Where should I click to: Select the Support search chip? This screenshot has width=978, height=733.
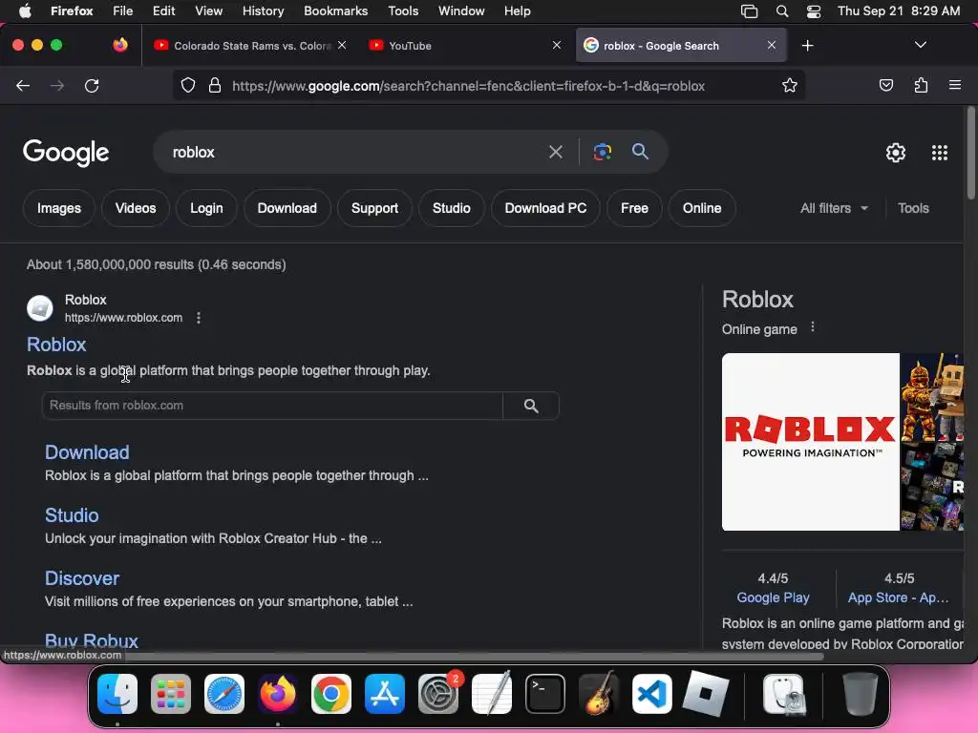pos(374,208)
